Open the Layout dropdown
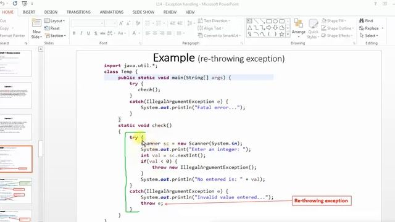 point(55,20)
